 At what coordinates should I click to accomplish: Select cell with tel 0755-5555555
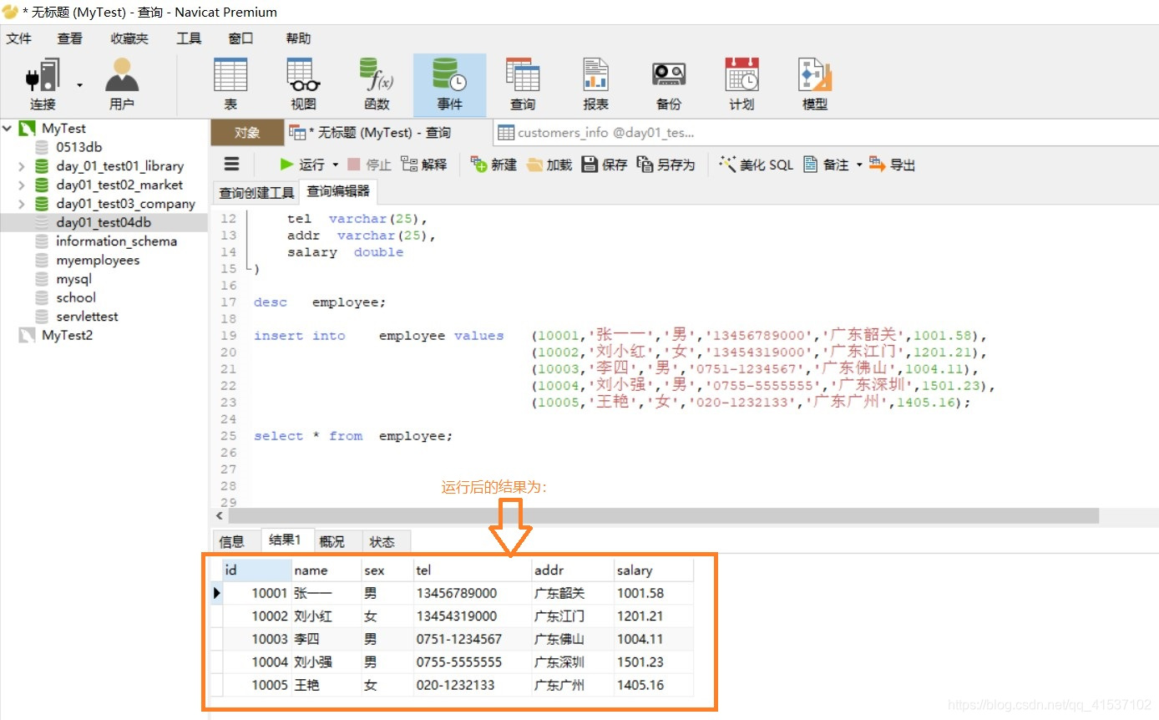pyautogui.click(x=473, y=662)
